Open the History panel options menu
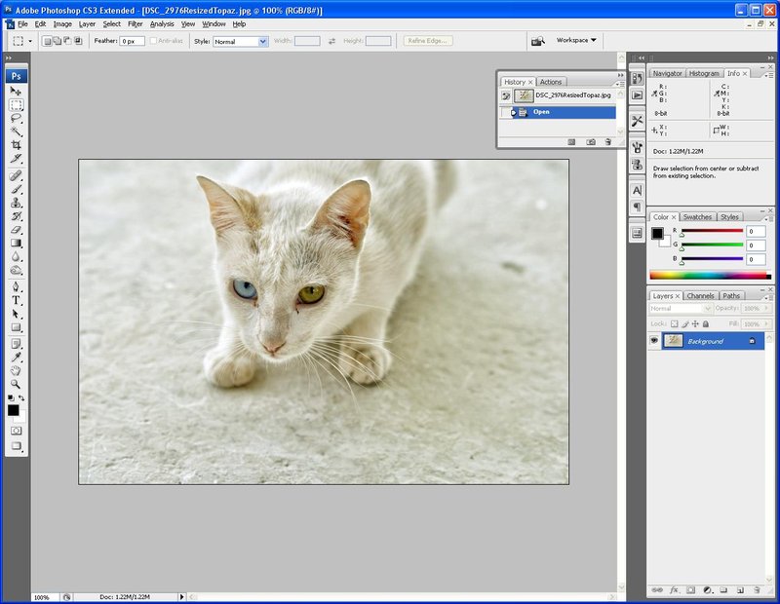Screen dimensions: 780x604 620,84
